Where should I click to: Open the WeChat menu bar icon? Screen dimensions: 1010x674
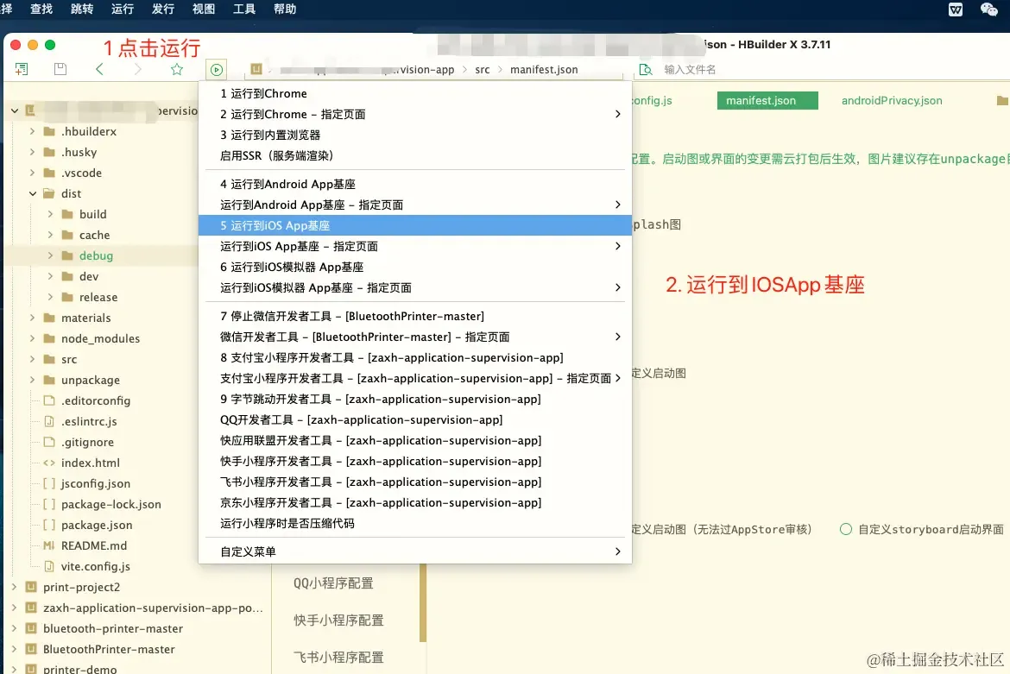pyautogui.click(x=988, y=9)
